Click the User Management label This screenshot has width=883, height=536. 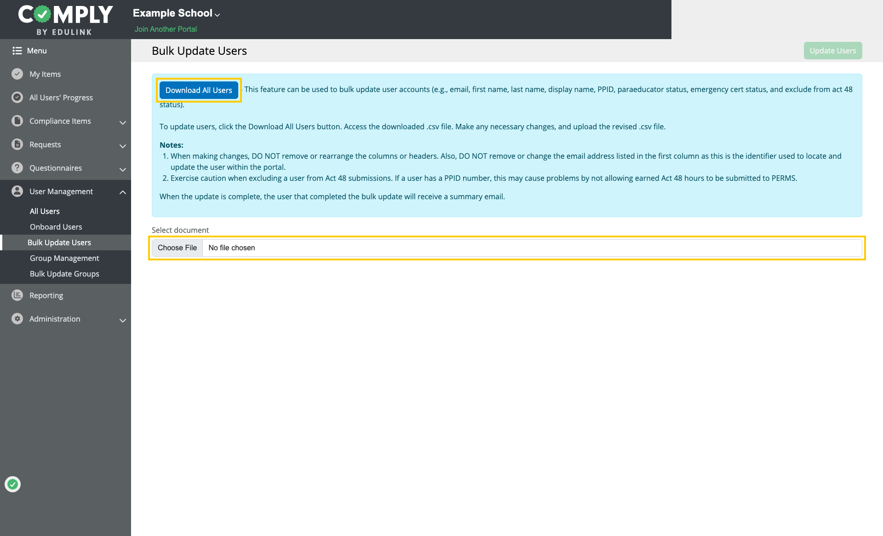point(61,191)
